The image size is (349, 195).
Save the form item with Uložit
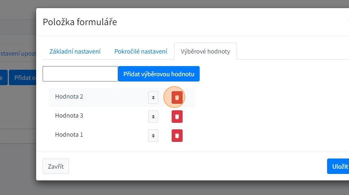339,166
